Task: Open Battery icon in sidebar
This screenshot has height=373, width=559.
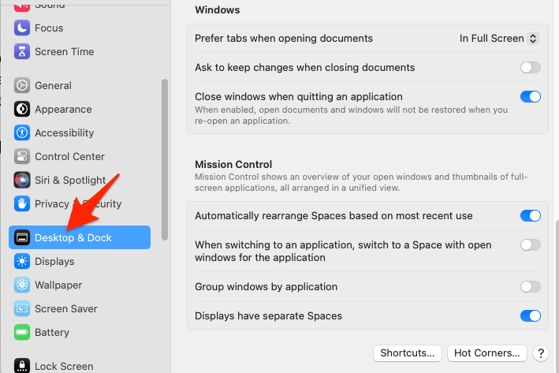Action: 22,333
